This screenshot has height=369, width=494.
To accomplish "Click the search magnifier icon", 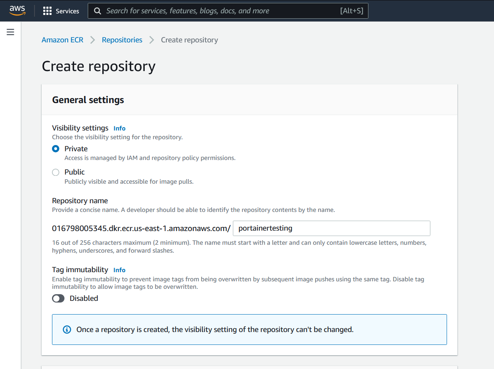I will point(98,11).
